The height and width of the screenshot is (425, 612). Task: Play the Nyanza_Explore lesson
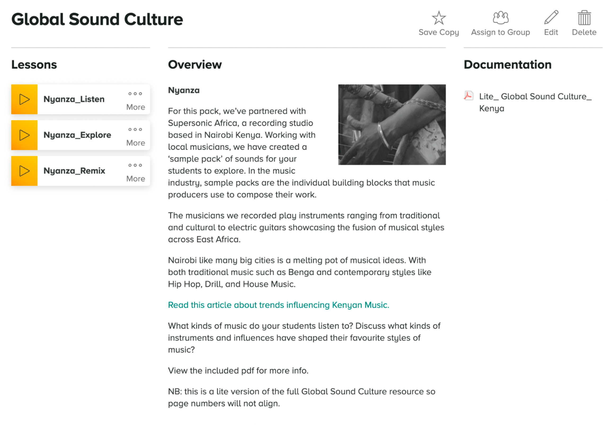[24, 135]
